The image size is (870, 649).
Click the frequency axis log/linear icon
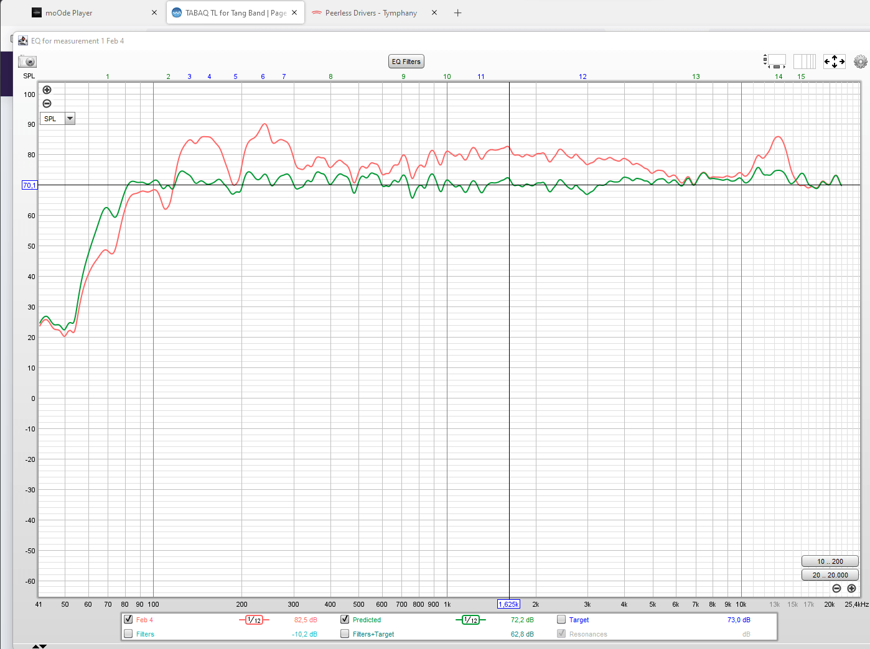click(805, 62)
